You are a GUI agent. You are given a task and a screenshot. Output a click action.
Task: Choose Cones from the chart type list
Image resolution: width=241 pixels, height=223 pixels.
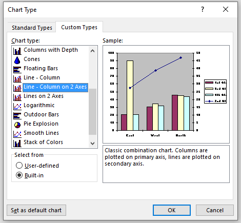point(32,59)
